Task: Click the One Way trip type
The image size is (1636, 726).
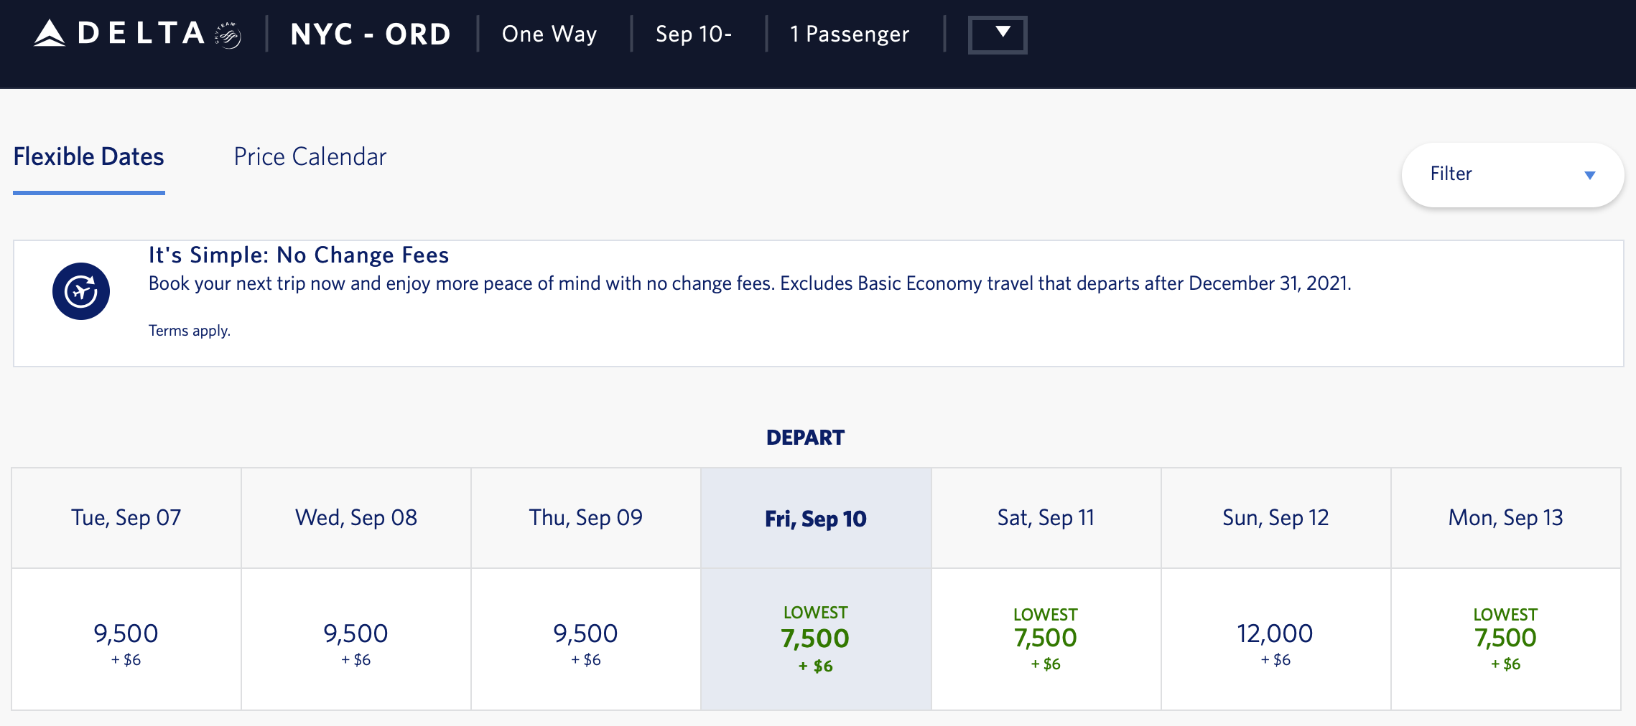Action: pyautogui.click(x=549, y=34)
